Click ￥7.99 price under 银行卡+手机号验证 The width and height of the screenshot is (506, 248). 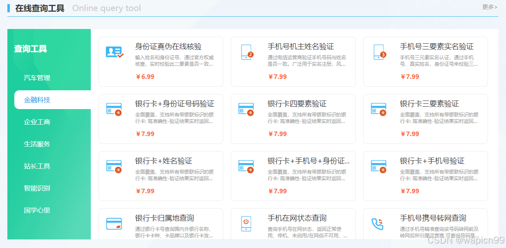pyautogui.click(x=410, y=191)
